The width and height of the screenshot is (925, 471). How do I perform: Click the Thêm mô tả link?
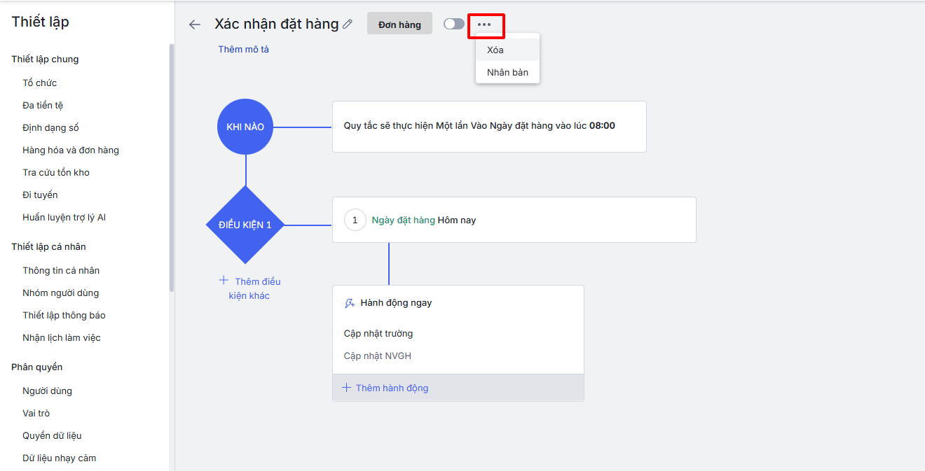point(243,49)
